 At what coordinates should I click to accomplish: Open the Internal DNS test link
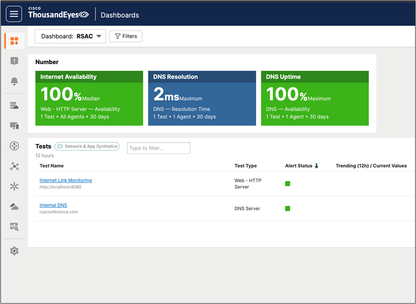(53, 205)
